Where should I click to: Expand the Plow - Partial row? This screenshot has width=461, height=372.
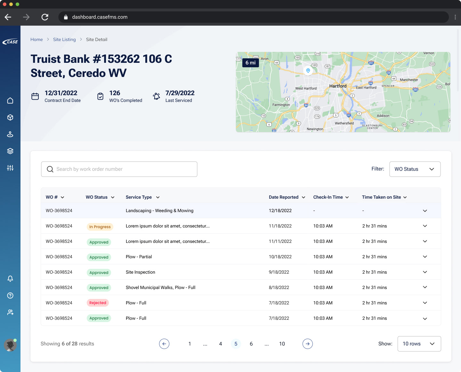(425, 257)
